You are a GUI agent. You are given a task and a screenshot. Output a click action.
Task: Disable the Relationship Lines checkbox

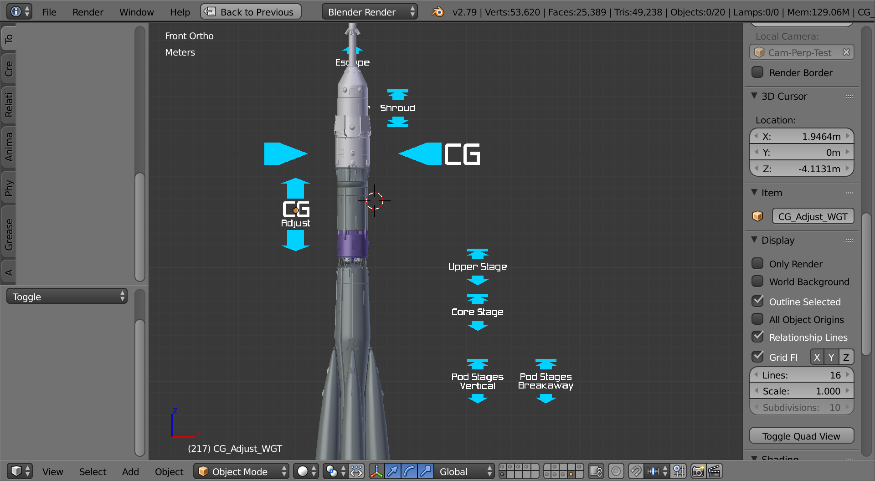coord(757,337)
